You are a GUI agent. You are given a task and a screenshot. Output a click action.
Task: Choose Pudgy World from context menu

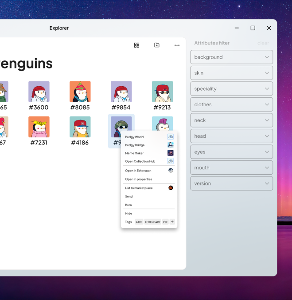[x=149, y=137]
